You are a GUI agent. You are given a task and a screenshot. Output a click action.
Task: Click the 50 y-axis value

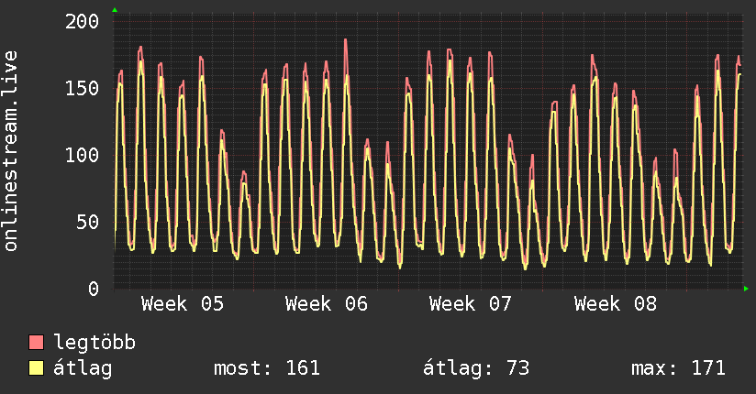[x=88, y=222]
